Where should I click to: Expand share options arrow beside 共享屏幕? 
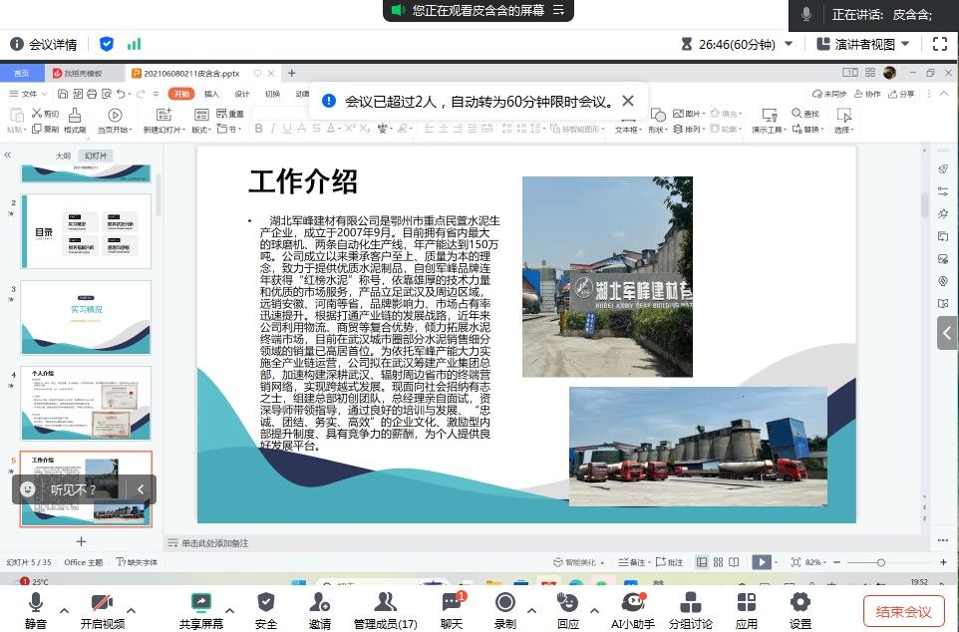(x=230, y=610)
